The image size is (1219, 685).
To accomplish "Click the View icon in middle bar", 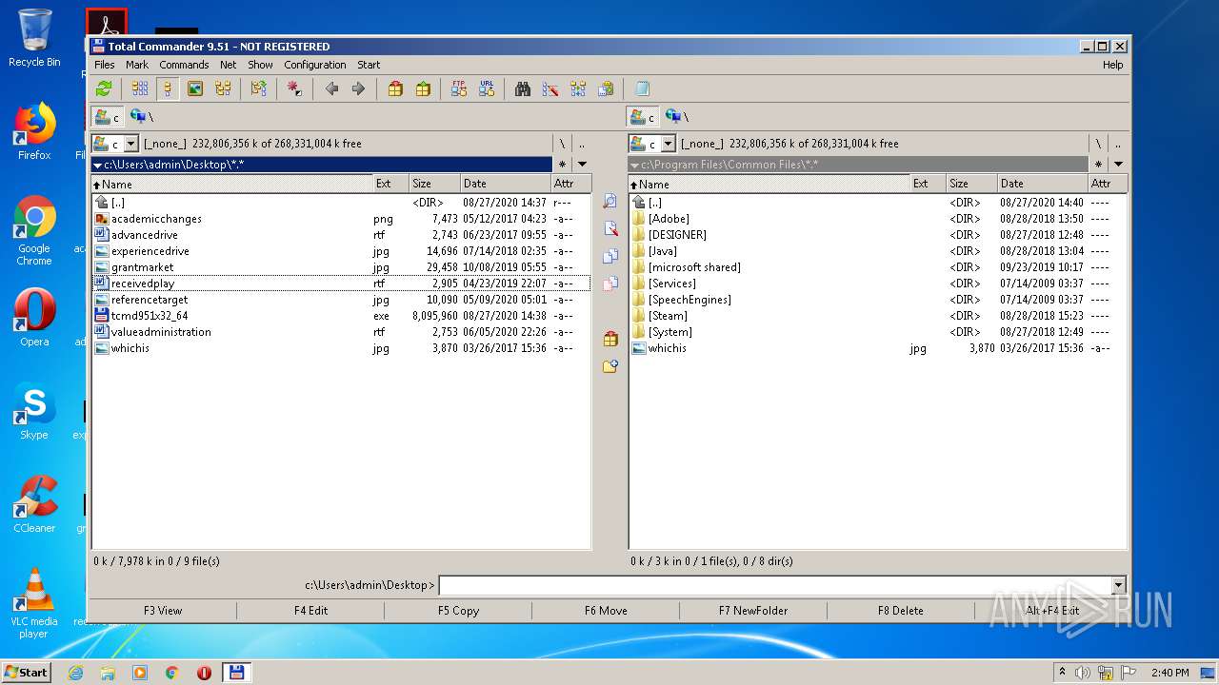I will [610, 202].
